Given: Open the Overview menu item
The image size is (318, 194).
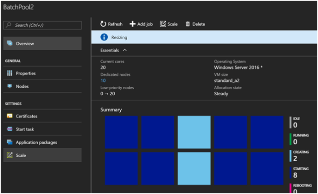Looking at the screenshot, I should click(43, 43).
